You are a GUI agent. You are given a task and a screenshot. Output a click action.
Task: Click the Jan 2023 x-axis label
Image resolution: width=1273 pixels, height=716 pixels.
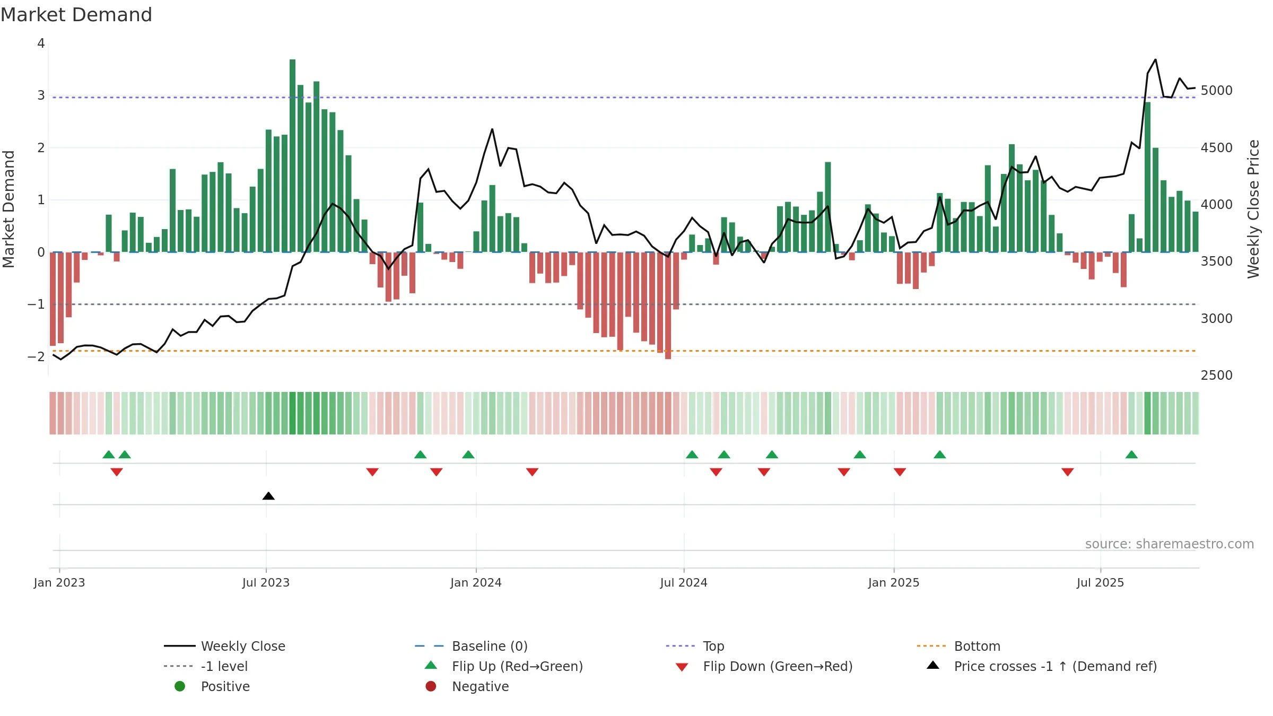click(x=59, y=583)
